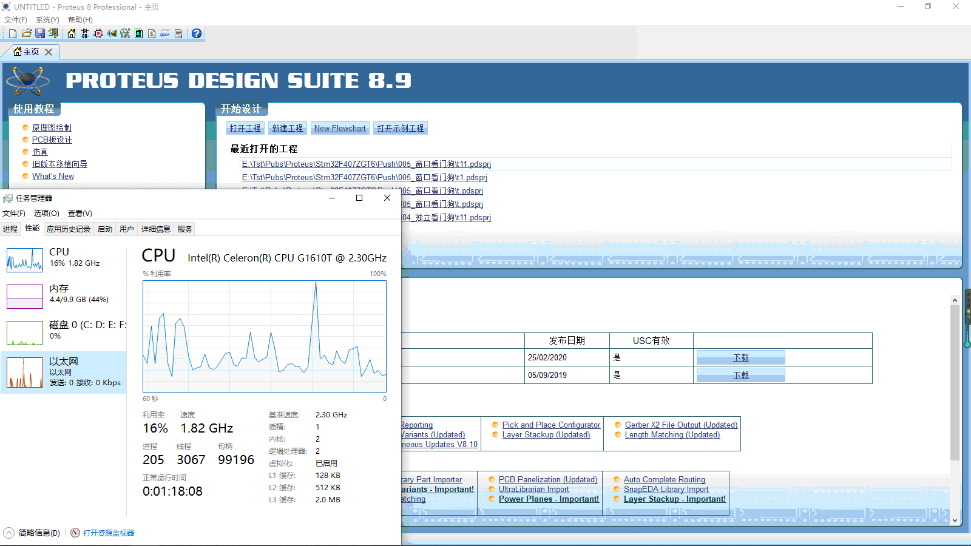The height and width of the screenshot is (546, 971).
Task: Open recent project 窗口看门狗\t11.pdsprj
Action: (x=367, y=164)
